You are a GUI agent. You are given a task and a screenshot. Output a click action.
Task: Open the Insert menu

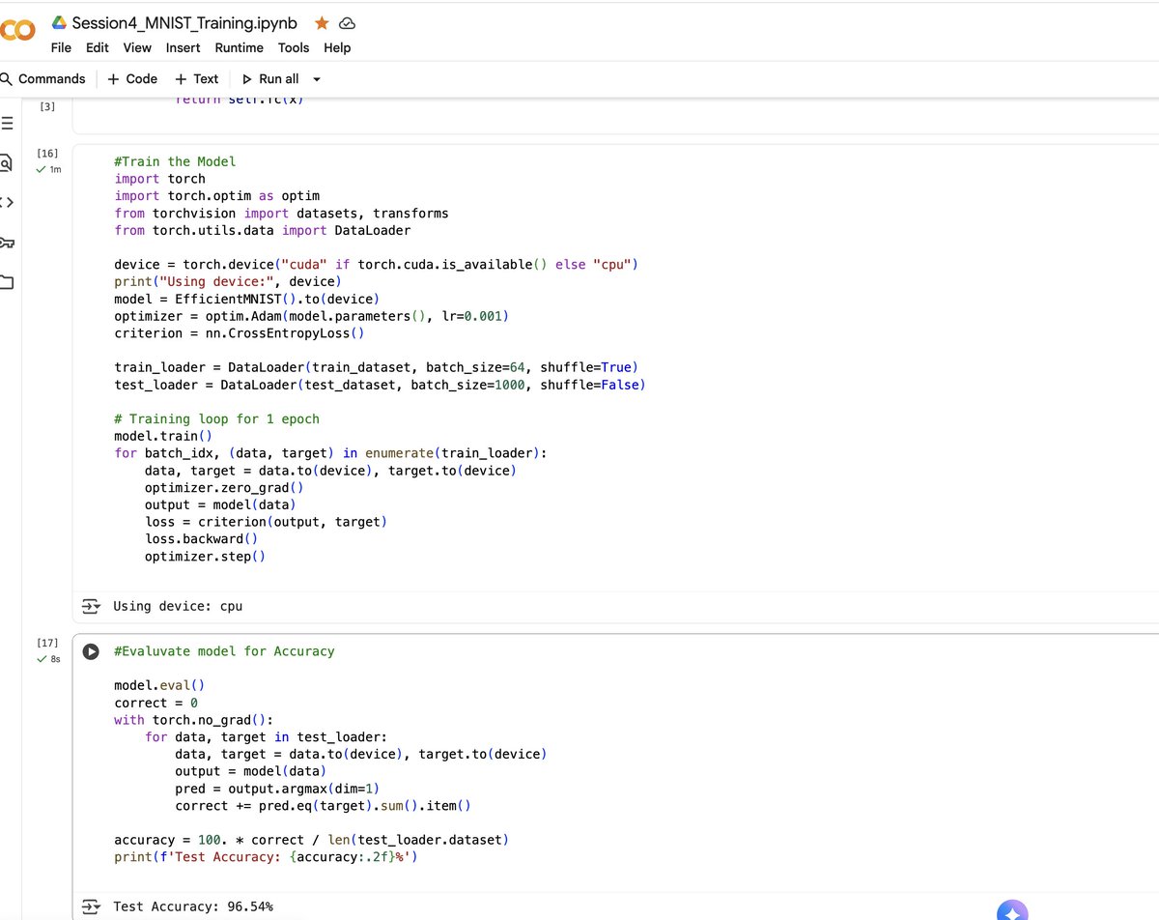pos(184,47)
